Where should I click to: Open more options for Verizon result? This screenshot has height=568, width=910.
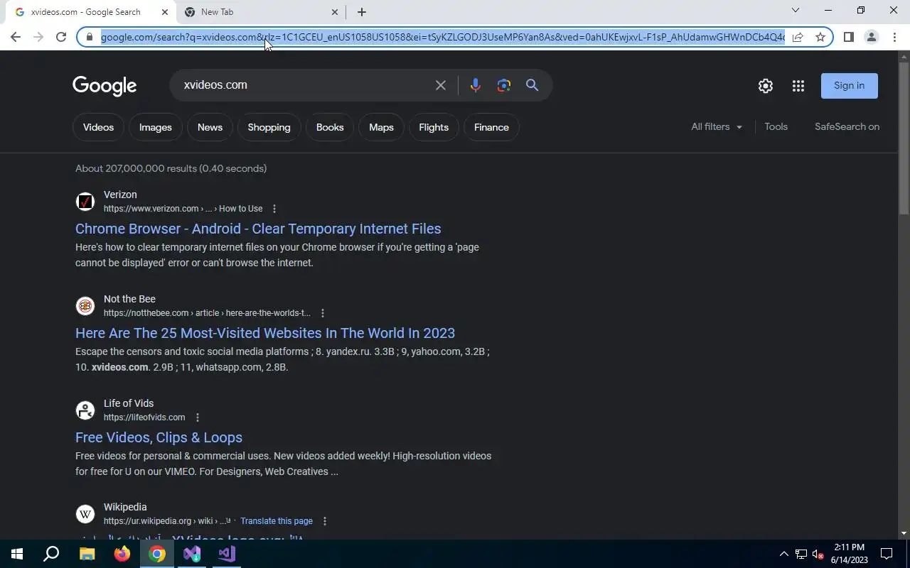pos(274,209)
